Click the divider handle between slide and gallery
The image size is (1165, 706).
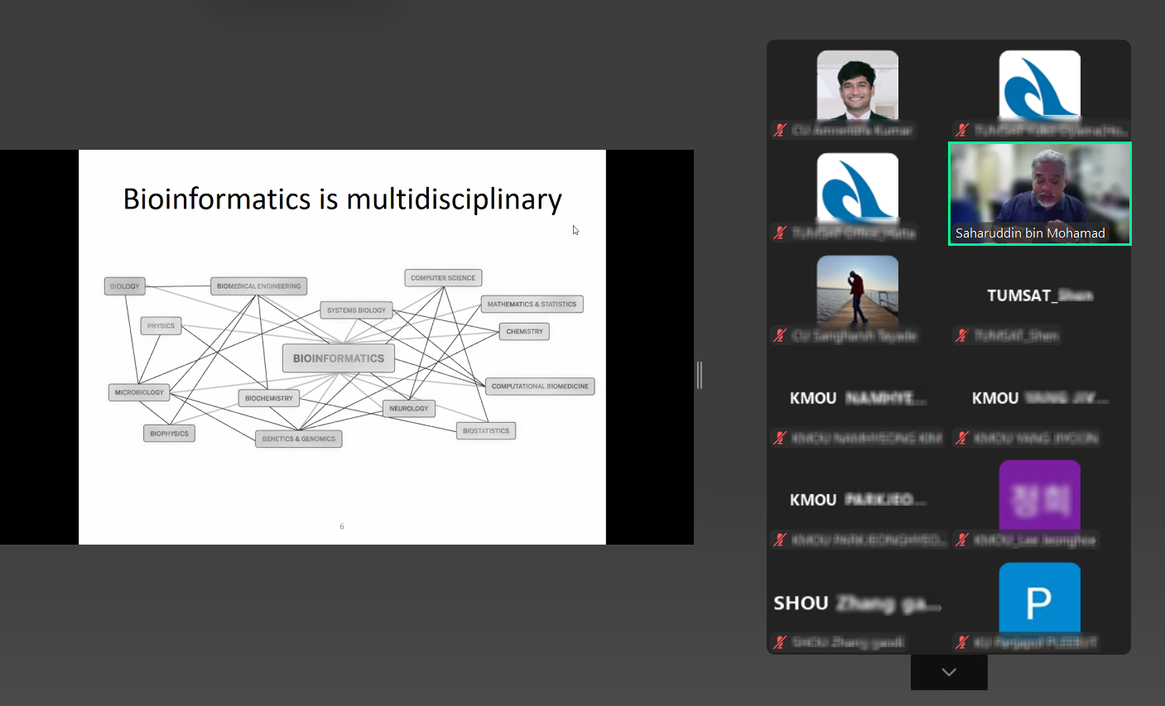[700, 375]
